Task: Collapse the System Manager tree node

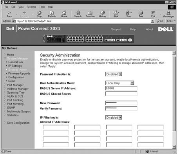Action: [x=5, y=58]
